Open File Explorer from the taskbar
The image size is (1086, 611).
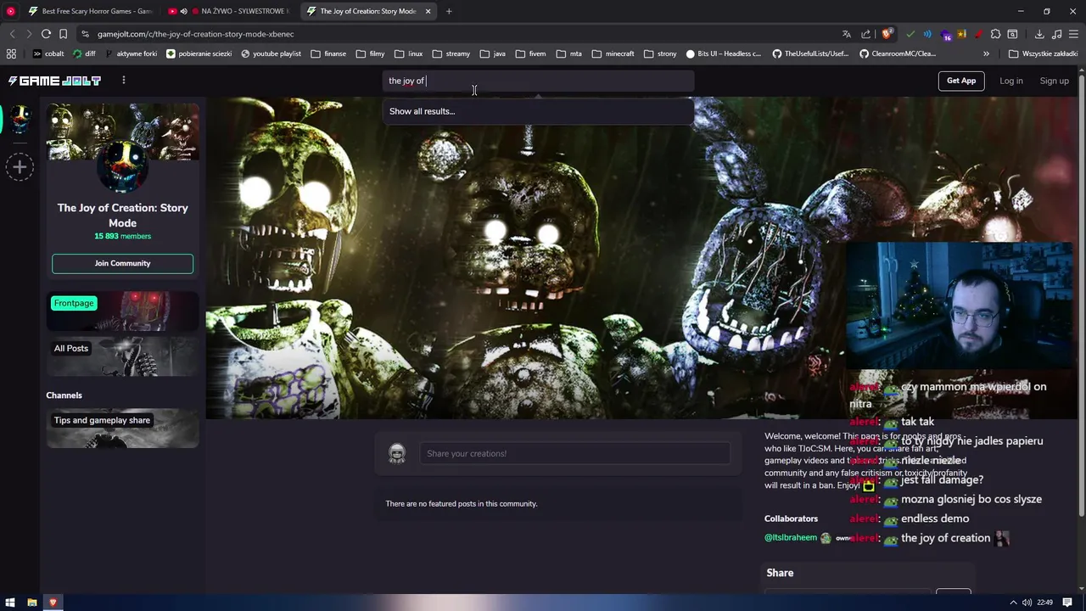(32, 603)
